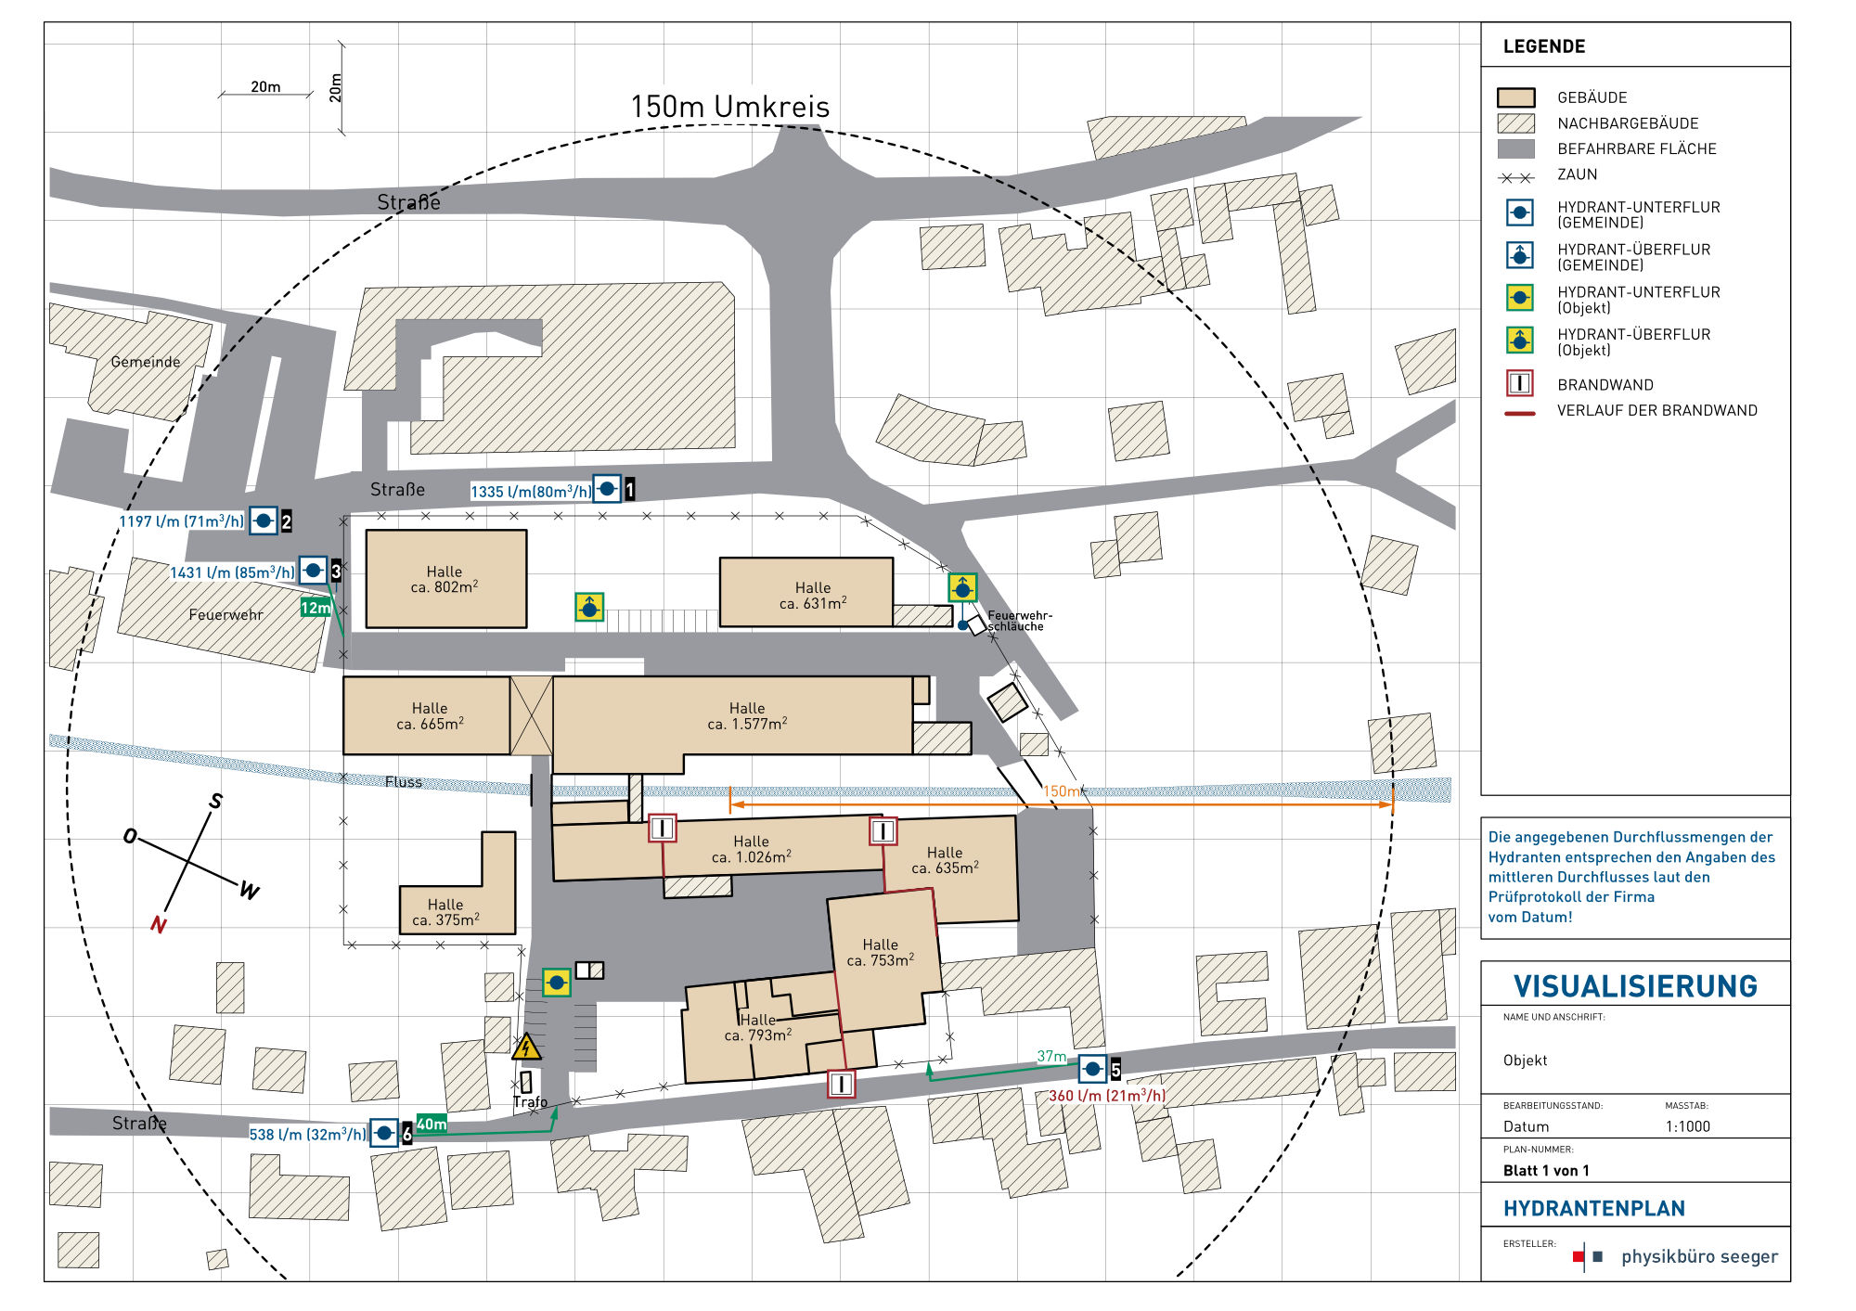Click the Trafo electrical hazard warning triangle
Image resolution: width=1856 pixels, height=1311 pixels.
527,1048
